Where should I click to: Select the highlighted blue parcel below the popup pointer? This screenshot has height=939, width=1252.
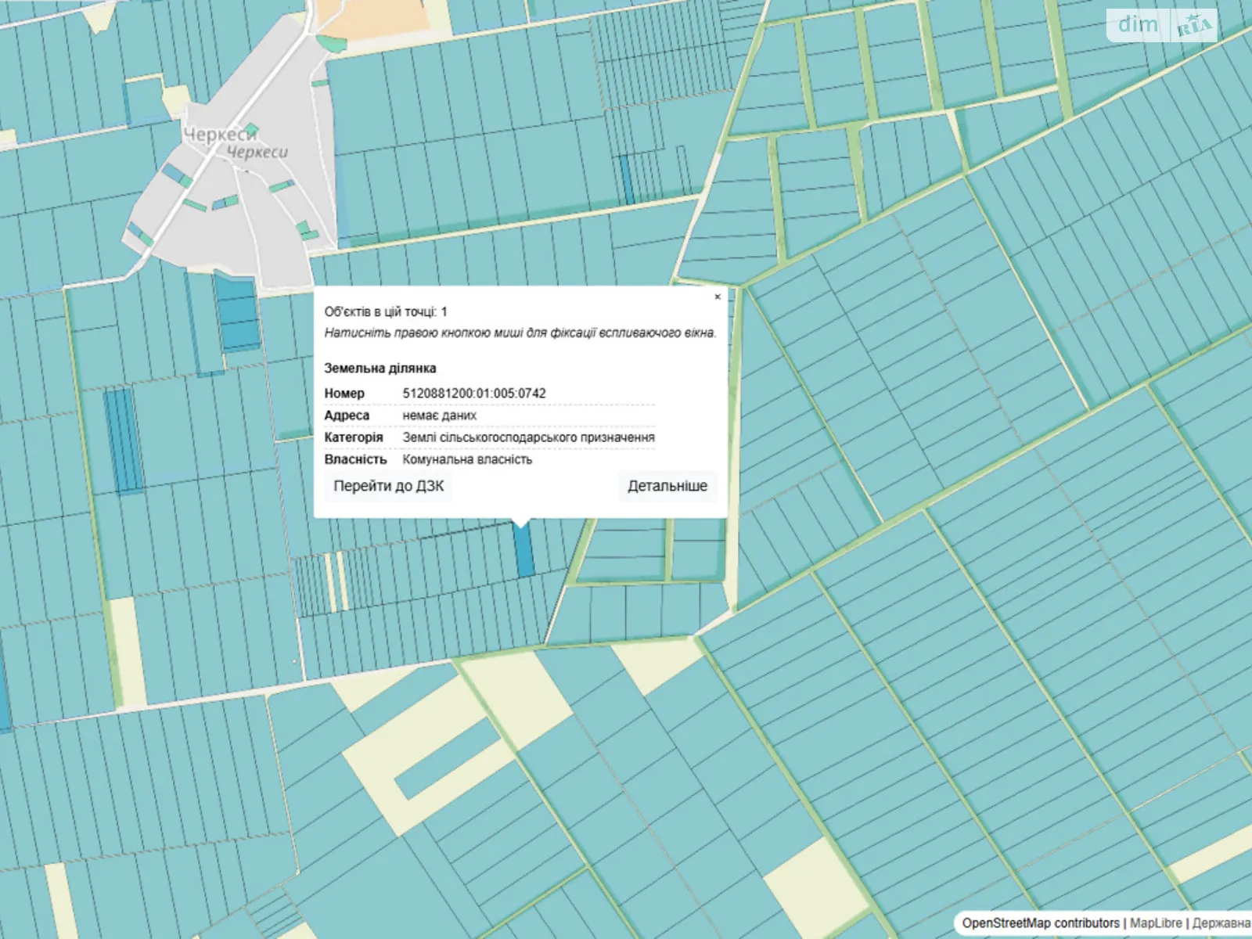click(x=523, y=551)
